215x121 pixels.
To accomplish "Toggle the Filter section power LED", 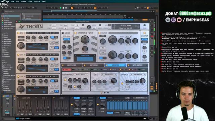I will (x=99, y=33).
